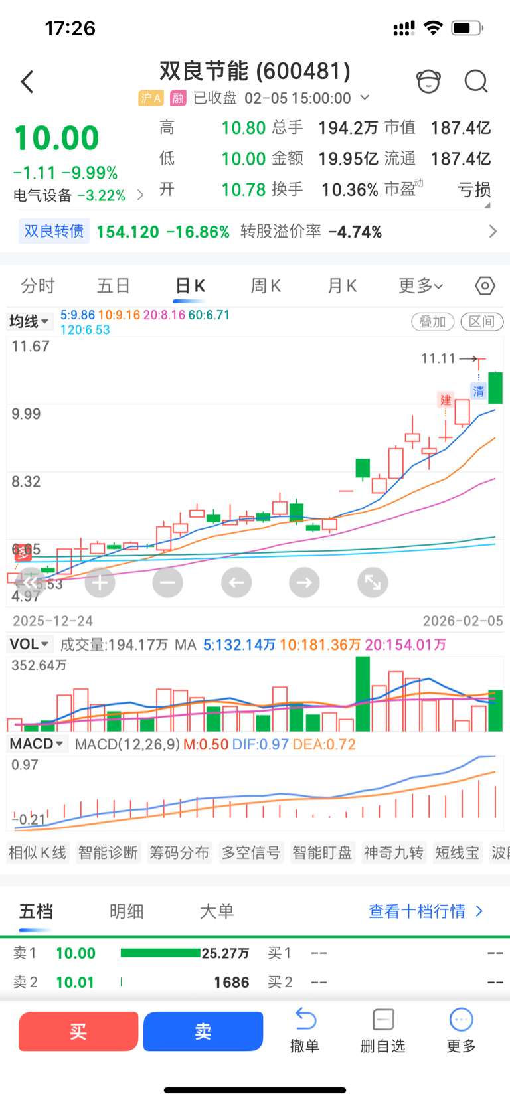Viewport: 510px width, 1104px height.
Task: Expand the 更多 chart period dropdown
Action: pyautogui.click(x=421, y=286)
